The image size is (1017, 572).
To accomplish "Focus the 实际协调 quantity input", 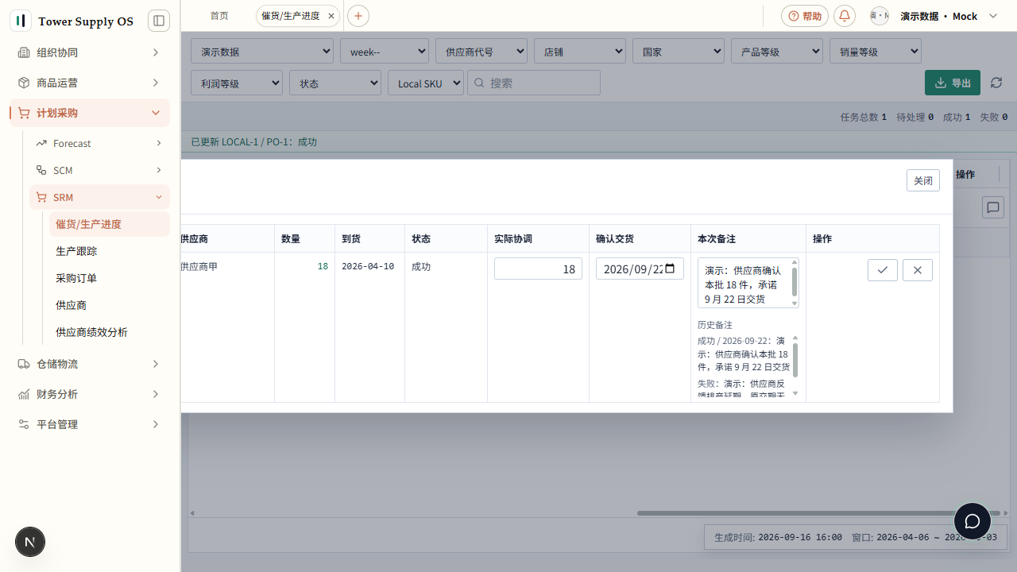I will click(538, 269).
